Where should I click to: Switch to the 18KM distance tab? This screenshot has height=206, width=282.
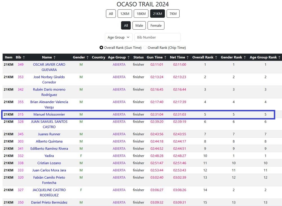tap(141, 14)
